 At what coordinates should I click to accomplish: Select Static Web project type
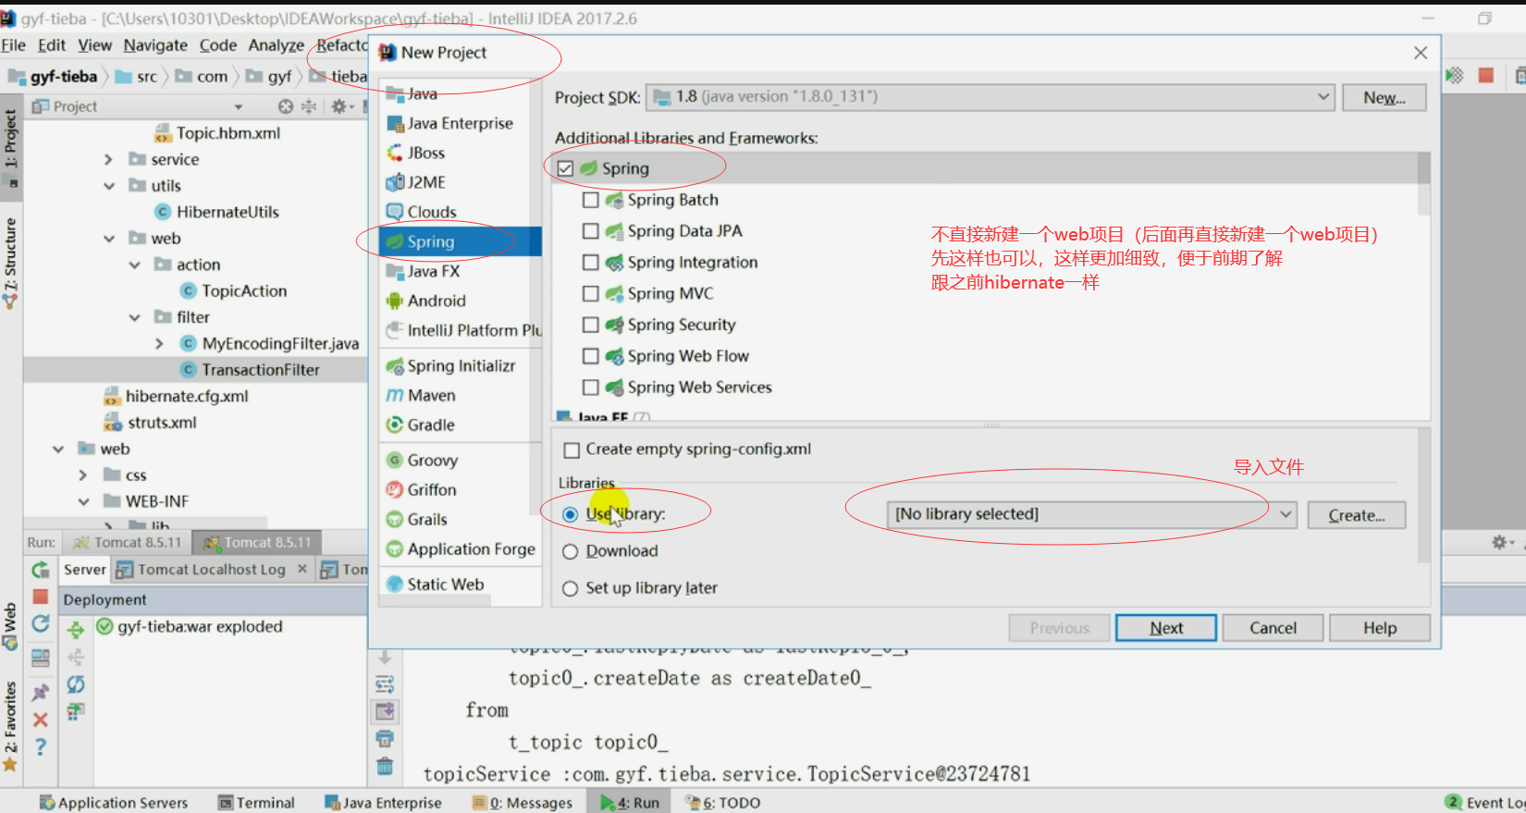[x=460, y=584]
